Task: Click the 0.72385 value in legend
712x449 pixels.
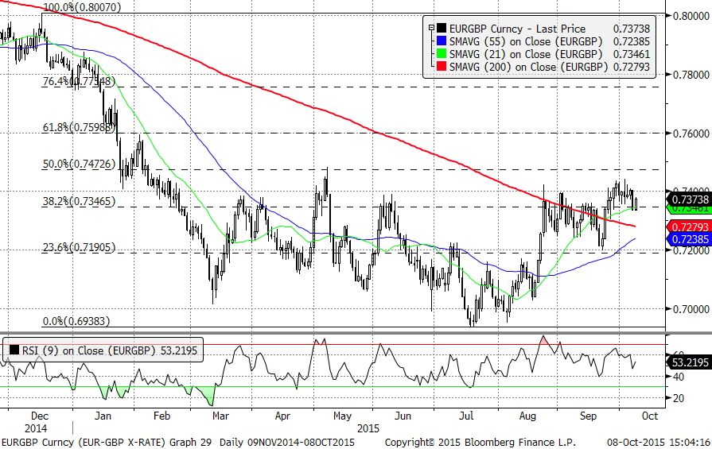Action: [632, 41]
